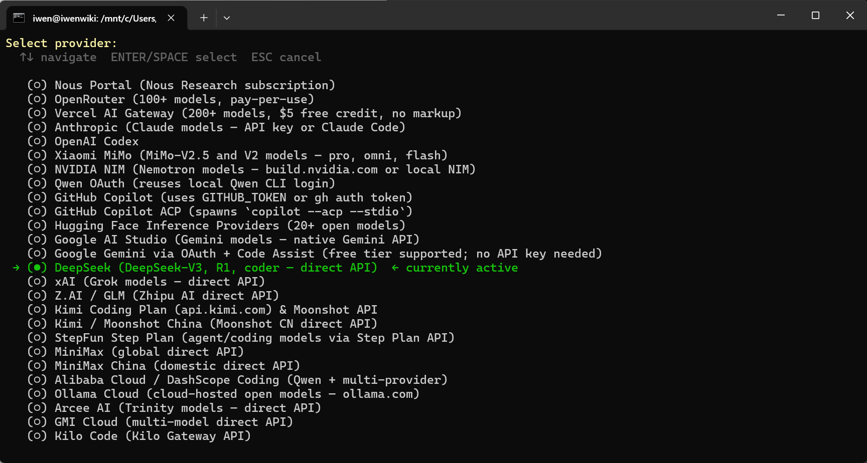Open a new terminal tab with plus icon
The width and height of the screenshot is (867, 463).
204,18
